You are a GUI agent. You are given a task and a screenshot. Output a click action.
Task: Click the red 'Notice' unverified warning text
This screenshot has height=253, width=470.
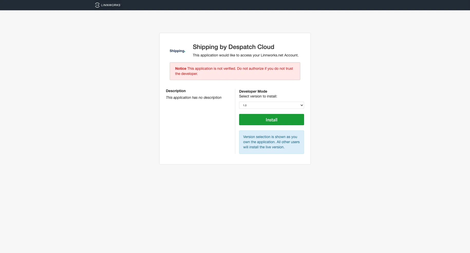click(235, 71)
